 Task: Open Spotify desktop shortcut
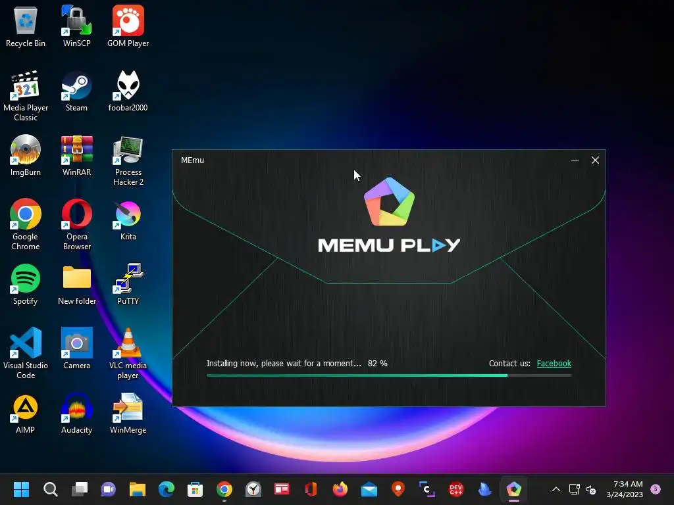coord(26,284)
